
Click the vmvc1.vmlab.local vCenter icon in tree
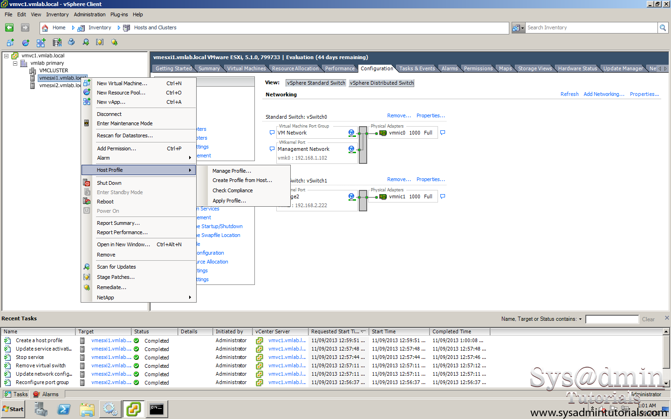pyautogui.click(x=15, y=56)
